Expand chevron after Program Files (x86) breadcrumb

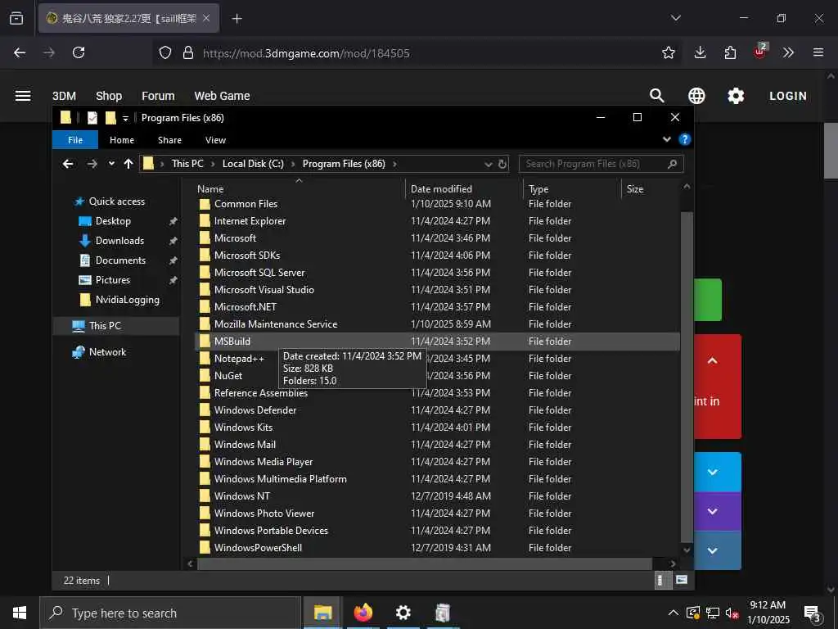pos(394,164)
